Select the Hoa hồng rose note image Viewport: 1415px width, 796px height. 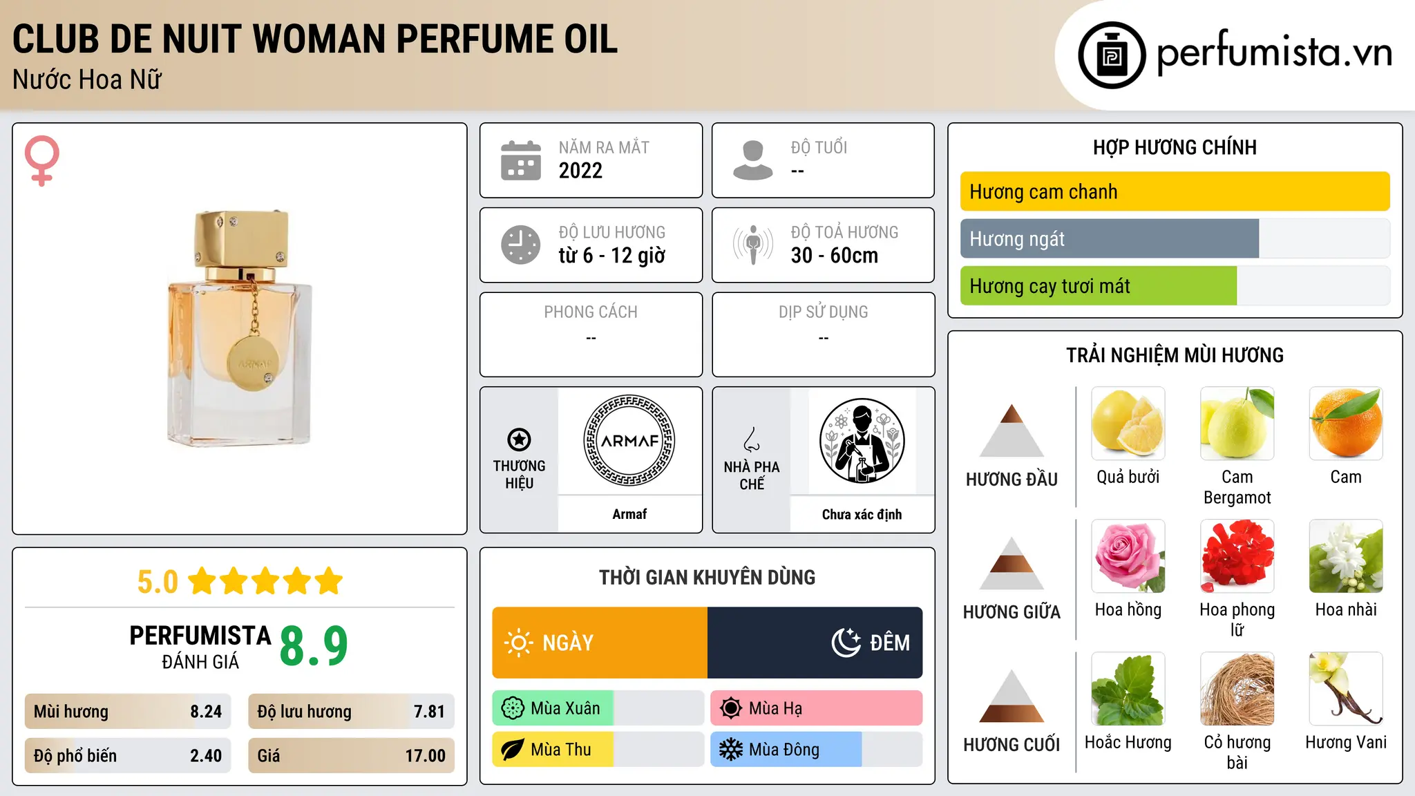click(1128, 556)
